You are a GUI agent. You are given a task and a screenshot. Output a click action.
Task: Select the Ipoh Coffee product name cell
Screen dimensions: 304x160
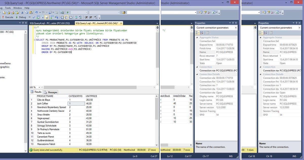(52, 104)
